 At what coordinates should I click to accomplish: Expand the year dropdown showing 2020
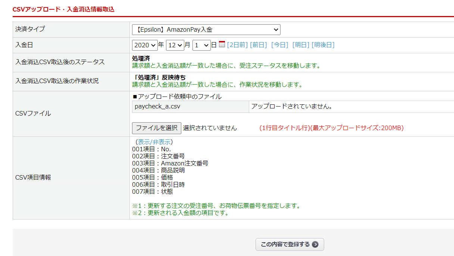pos(145,45)
